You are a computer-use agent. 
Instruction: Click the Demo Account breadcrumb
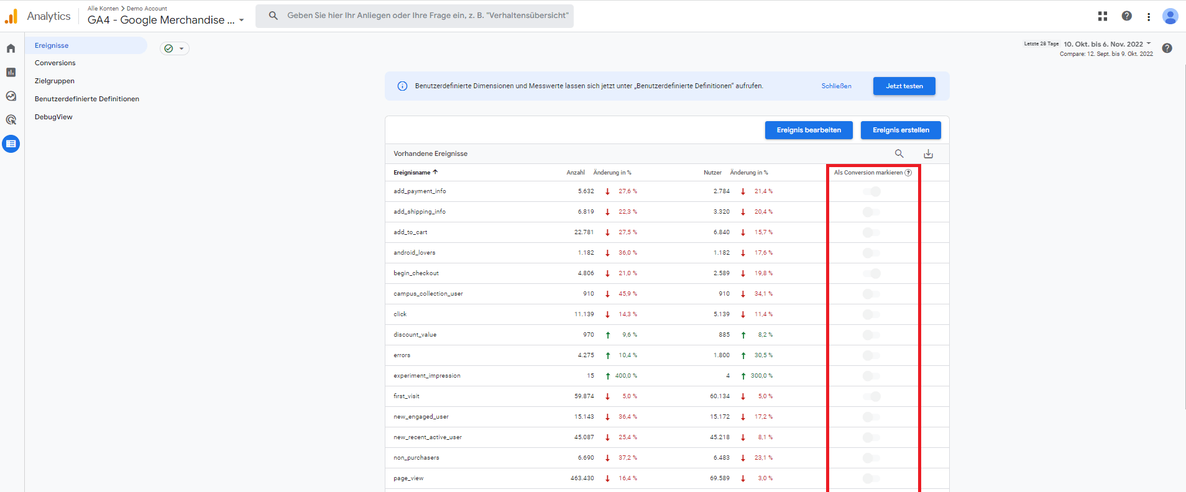tap(147, 9)
